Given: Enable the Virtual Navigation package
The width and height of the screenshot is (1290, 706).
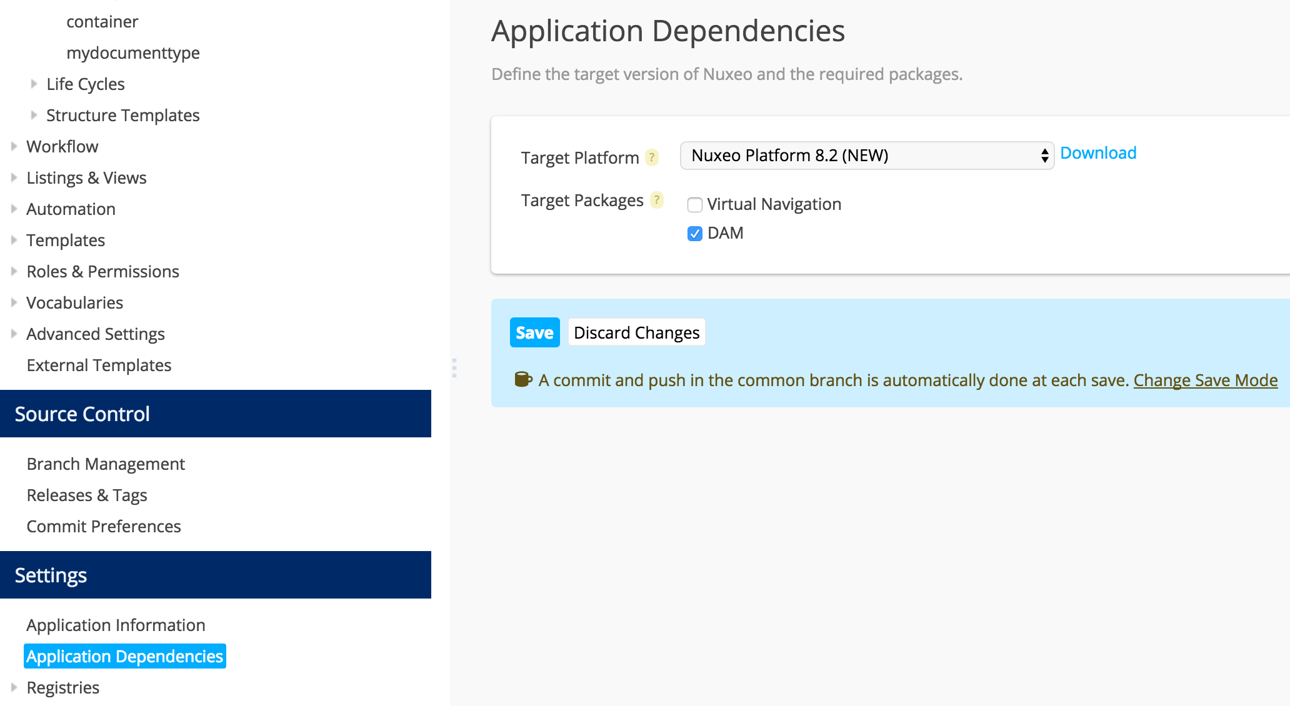Looking at the screenshot, I should point(694,205).
